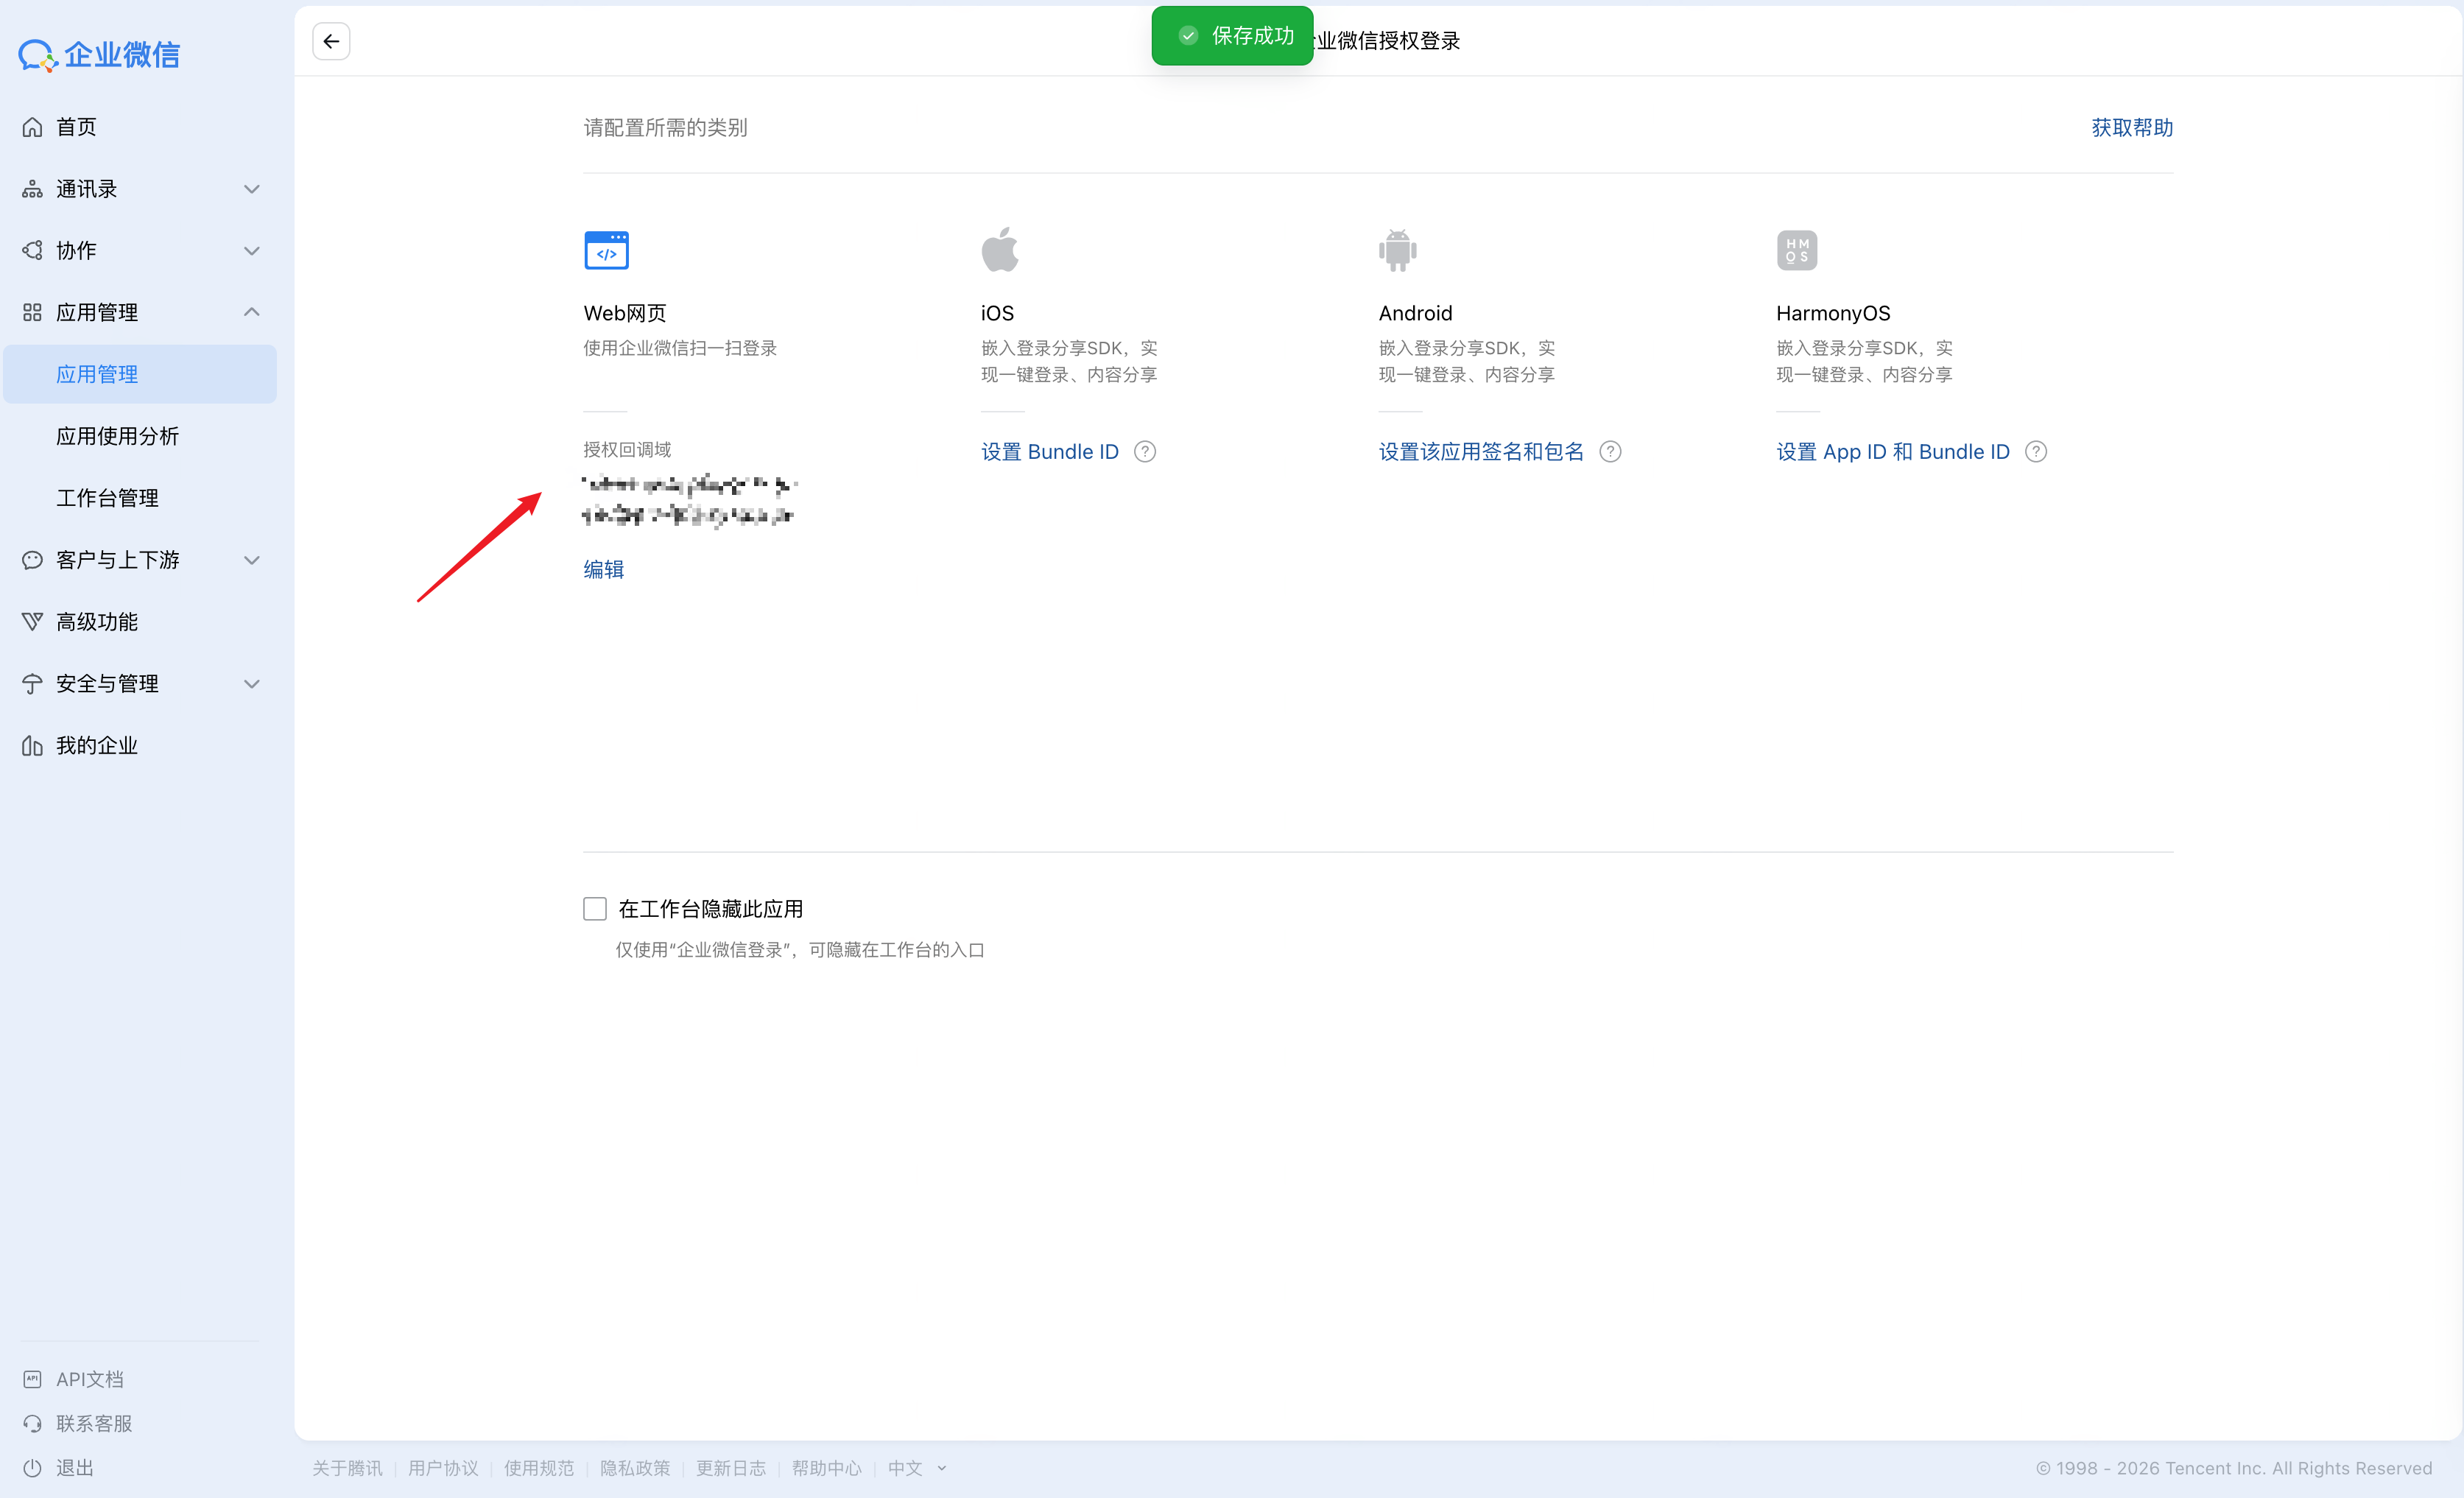
Task: Click 设置 App ID 和 Bundle ID link
Action: pyautogui.click(x=1893, y=452)
